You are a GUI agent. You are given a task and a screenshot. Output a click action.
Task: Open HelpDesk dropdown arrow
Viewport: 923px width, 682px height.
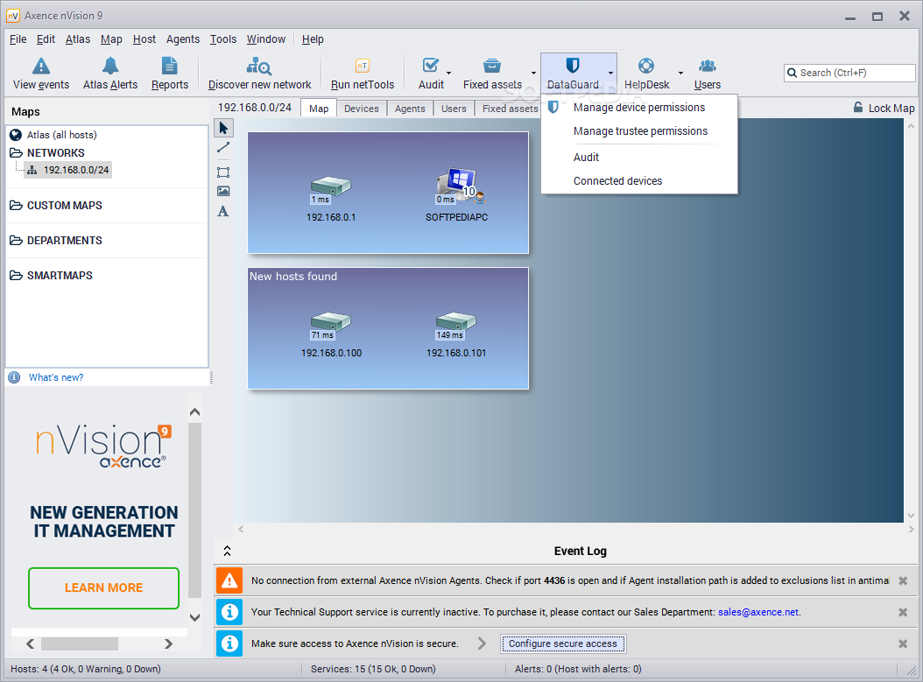click(x=680, y=74)
